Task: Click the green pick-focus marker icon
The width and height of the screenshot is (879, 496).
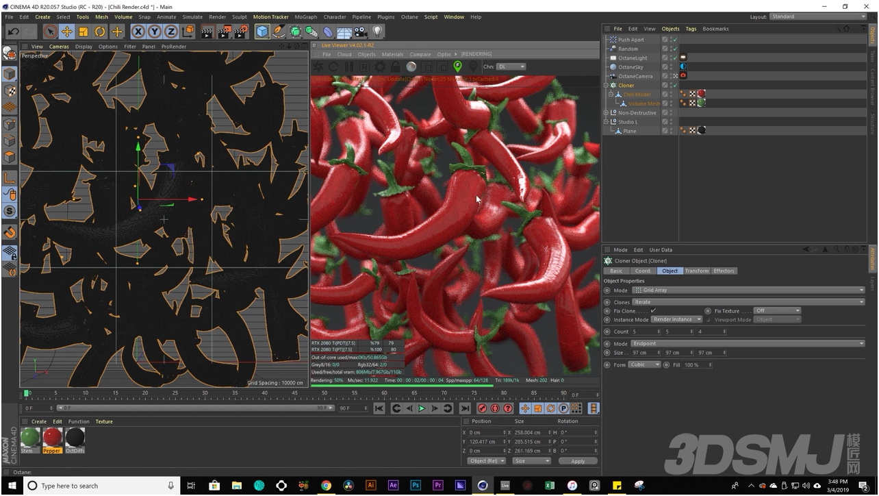Action: pos(457,66)
